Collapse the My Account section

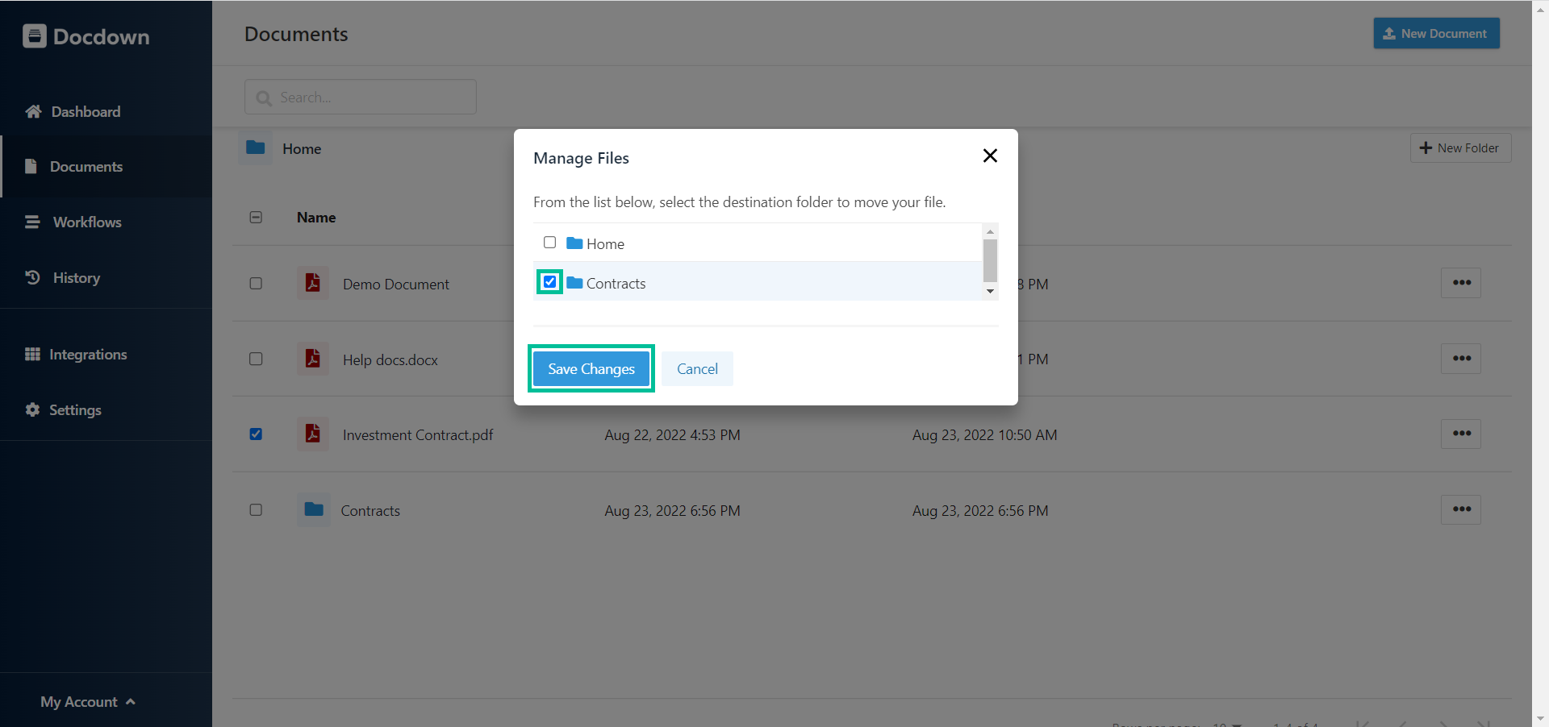coord(131,700)
